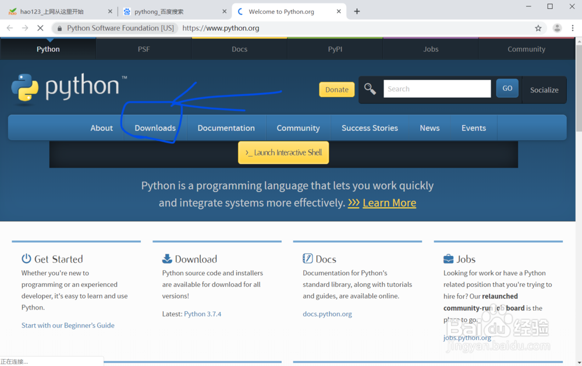Click the Python logo
The image size is (582, 366).
point(69,88)
